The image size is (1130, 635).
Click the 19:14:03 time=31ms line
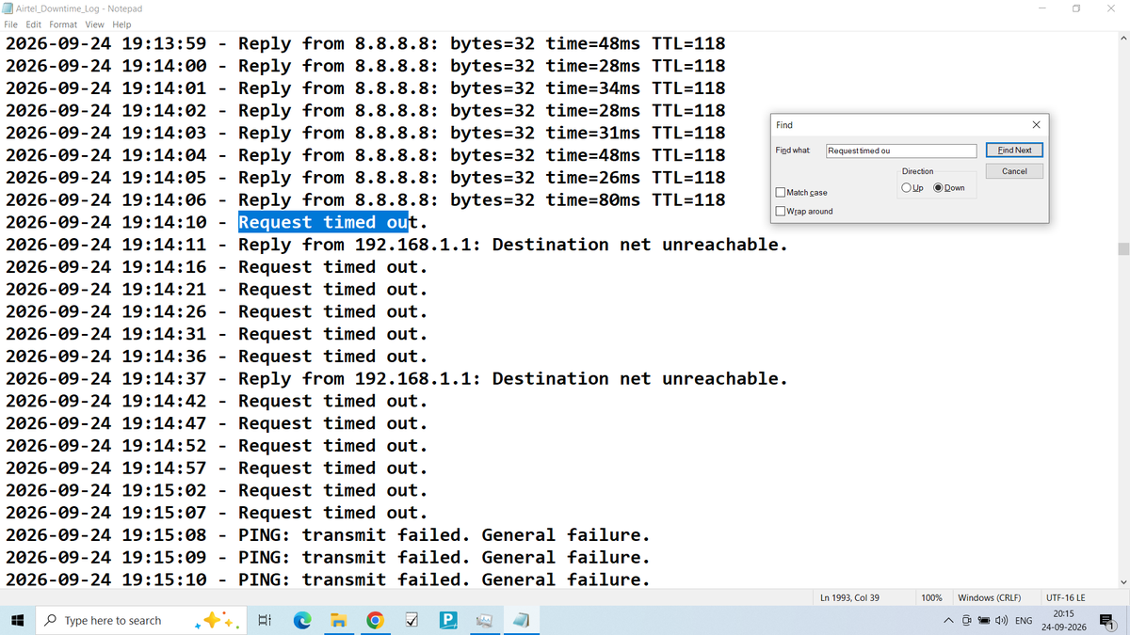point(365,133)
